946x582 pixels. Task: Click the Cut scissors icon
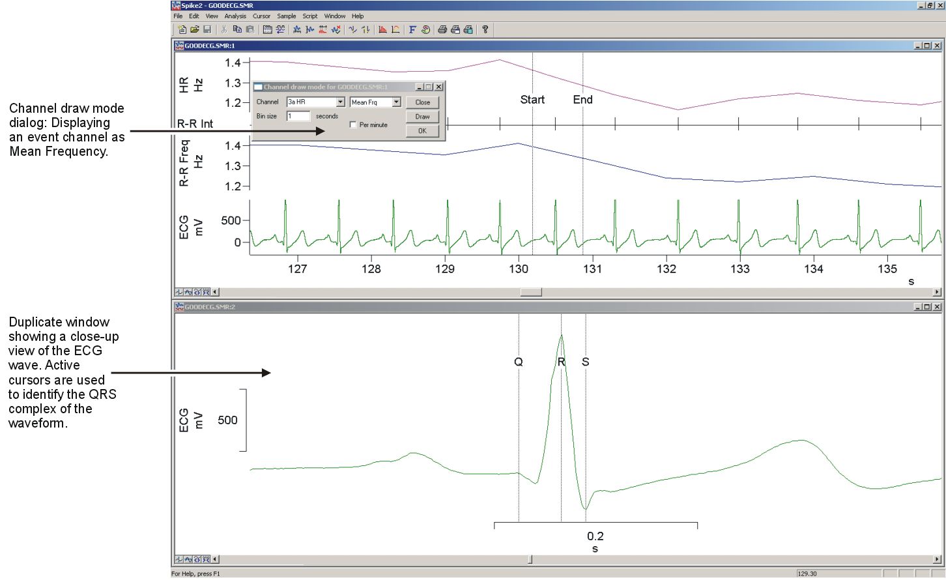point(224,29)
